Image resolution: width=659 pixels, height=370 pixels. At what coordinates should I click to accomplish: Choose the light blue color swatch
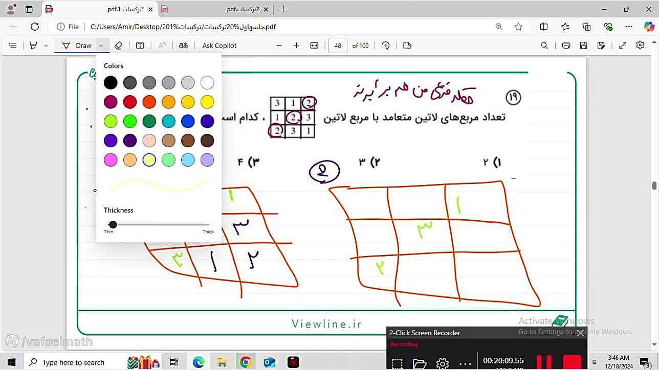coord(188,160)
